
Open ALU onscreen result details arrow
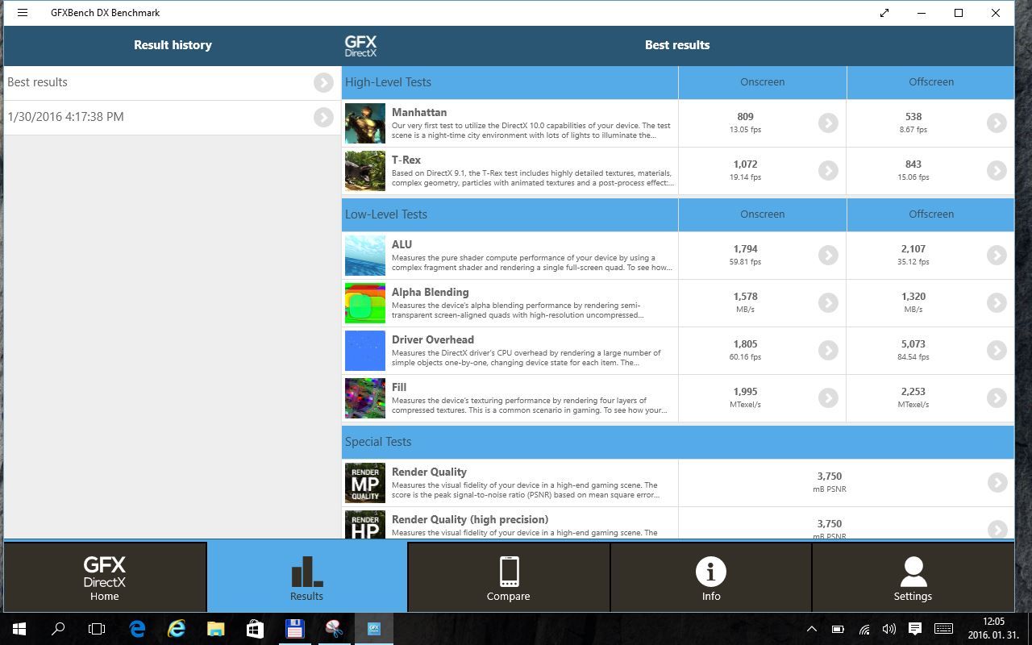tap(828, 255)
